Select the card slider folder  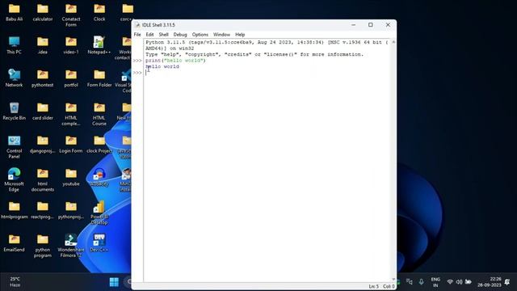(43, 112)
